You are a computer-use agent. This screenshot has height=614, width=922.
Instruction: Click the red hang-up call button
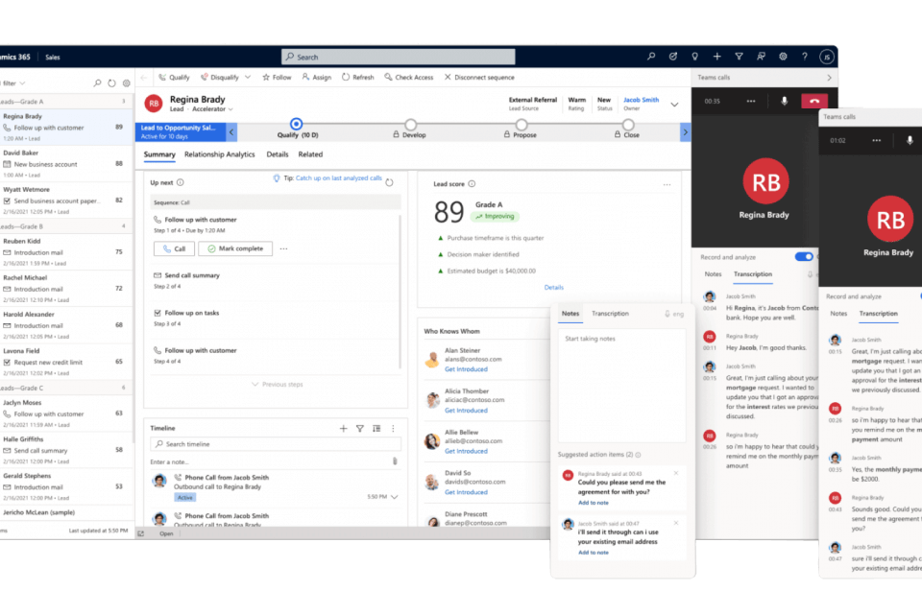pos(813,101)
